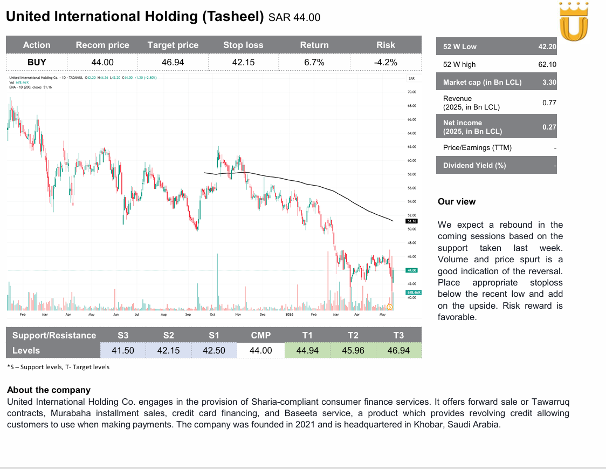This screenshot has width=606, height=469.
Task: Select the S3 support value 41.50
Action: point(123,351)
